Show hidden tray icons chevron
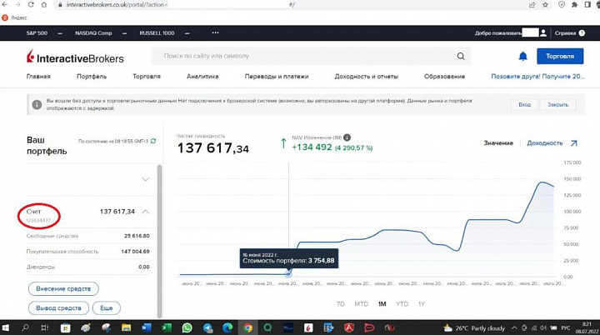The height and width of the screenshot is (335, 600). pos(514,328)
